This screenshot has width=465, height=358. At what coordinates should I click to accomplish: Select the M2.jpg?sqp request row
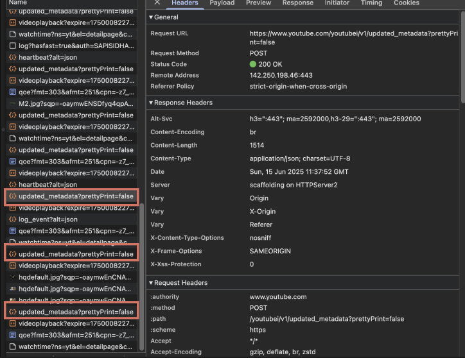click(71, 104)
